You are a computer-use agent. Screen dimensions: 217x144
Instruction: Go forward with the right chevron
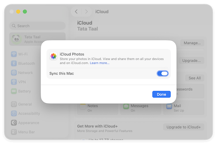[x=86, y=11]
